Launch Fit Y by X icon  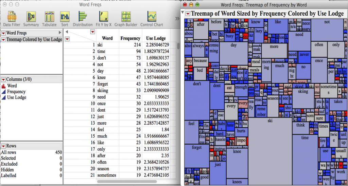tap(103, 19)
